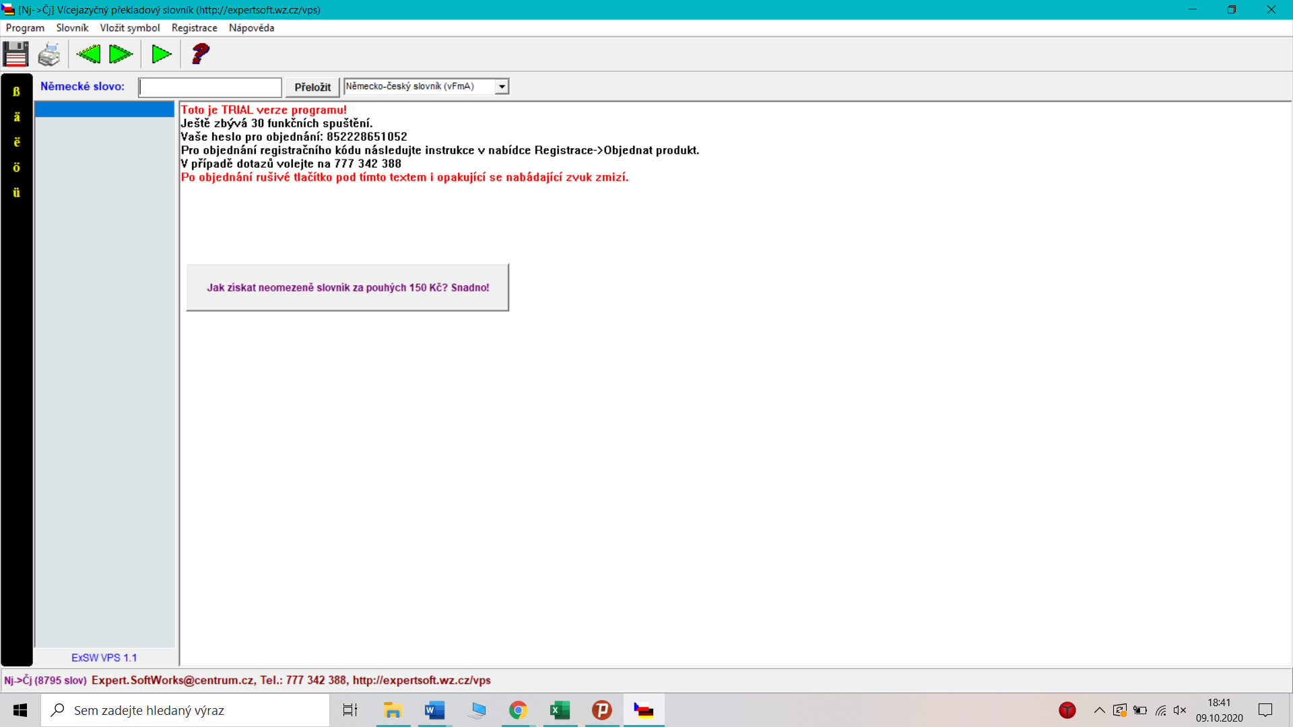Click the 150 Kč dictionary offer button
The width and height of the screenshot is (1293, 727).
pyautogui.click(x=347, y=287)
